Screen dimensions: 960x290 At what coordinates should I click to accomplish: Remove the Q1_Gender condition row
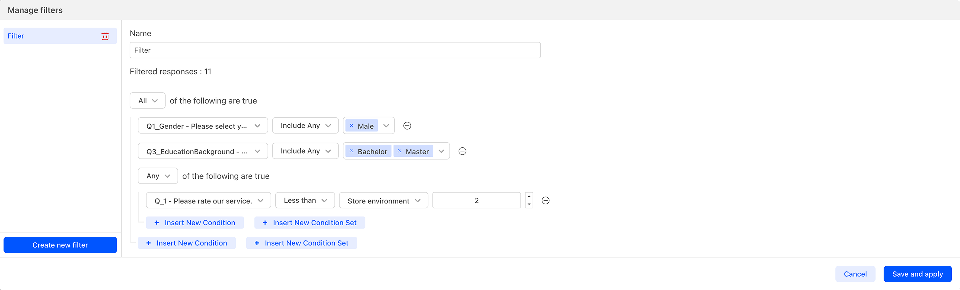pyautogui.click(x=407, y=126)
